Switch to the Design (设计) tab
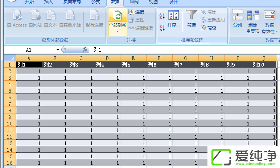Image resolution: width=280 pixels, height=168 pixels. 173,2
